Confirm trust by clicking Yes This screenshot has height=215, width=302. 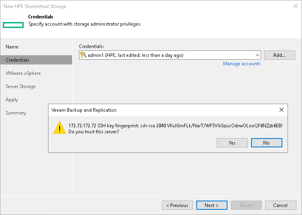232,143
